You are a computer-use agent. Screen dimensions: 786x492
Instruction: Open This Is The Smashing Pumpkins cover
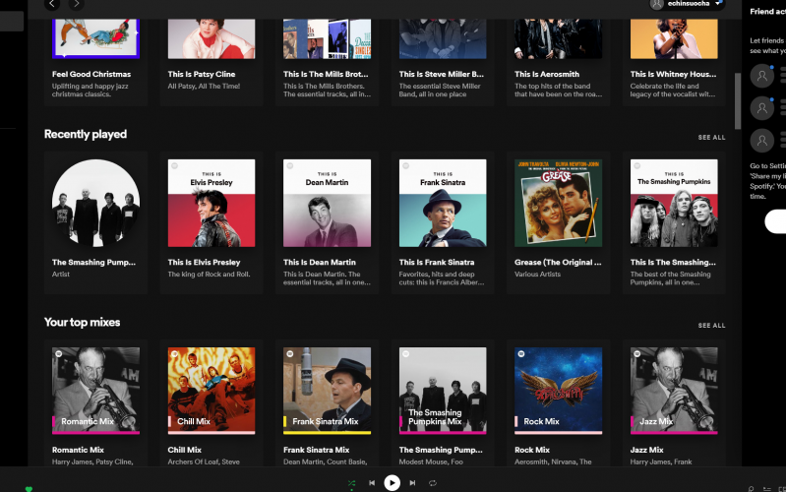674,203
